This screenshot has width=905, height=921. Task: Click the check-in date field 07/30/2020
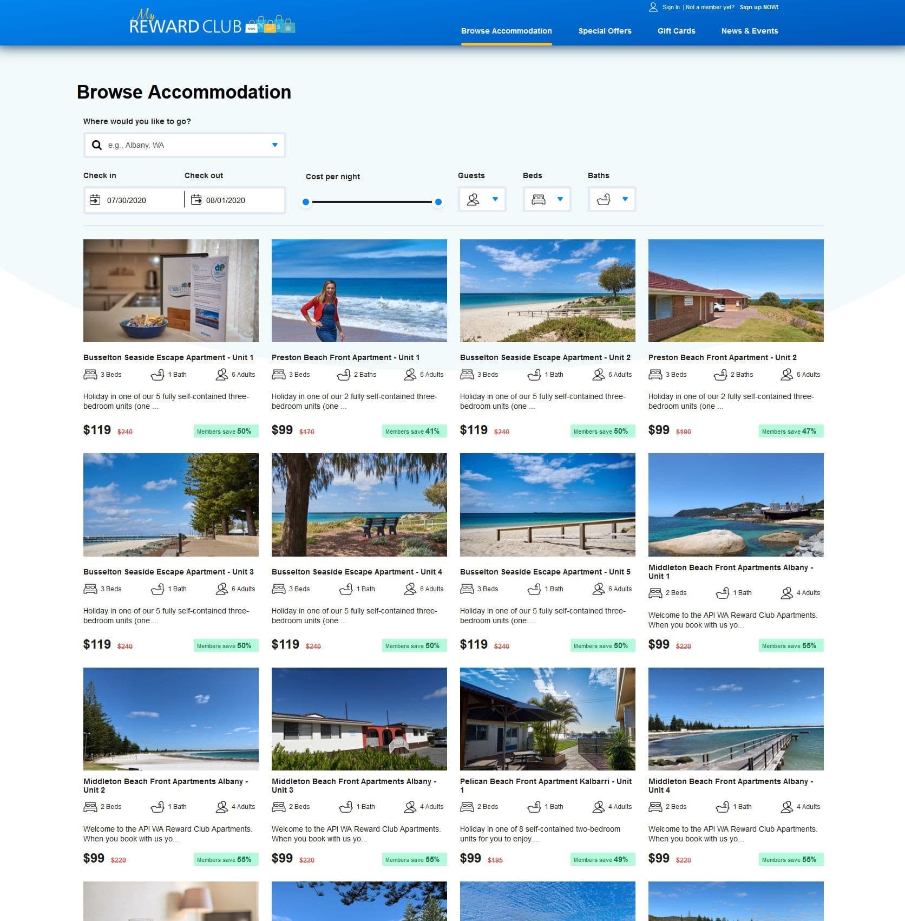[134, 200]
